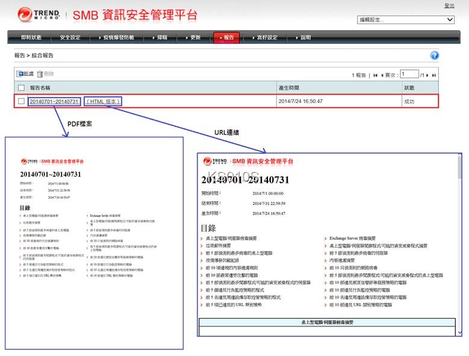Open 內容過濾摘要 in HTML contents

342,260
